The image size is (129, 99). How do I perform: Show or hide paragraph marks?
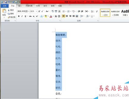point(97,11)
